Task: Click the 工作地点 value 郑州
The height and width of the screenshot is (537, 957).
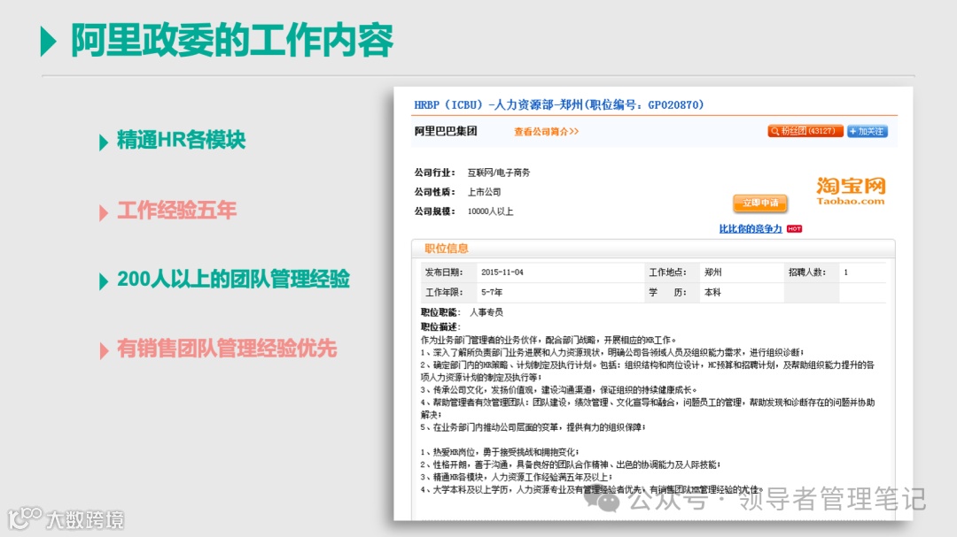Action: pos(712,272)
